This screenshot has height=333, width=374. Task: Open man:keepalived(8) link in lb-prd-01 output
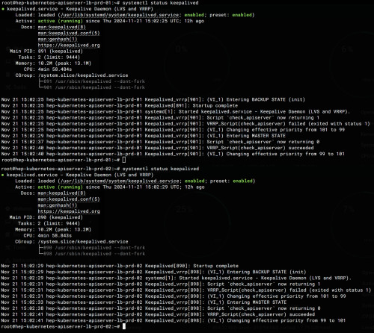(x=62, y=27)
